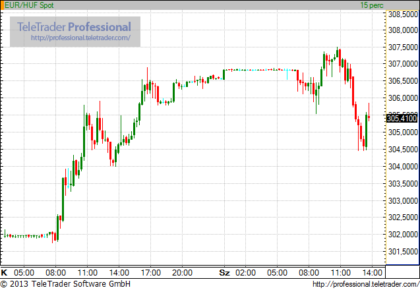Click the 302,0000 price axis label

(403, 234)
